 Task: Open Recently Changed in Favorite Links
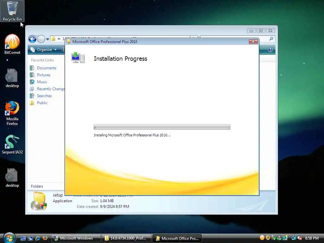pyautogui.click(x=47, y=89)
